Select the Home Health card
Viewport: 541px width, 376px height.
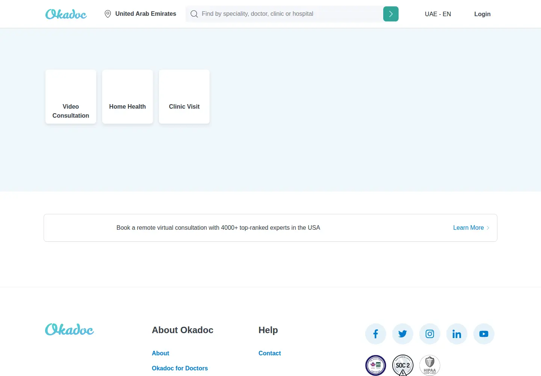click(x=128, y=97)
